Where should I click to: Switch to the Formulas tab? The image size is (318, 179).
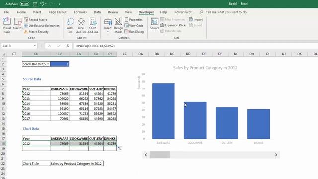80,12
